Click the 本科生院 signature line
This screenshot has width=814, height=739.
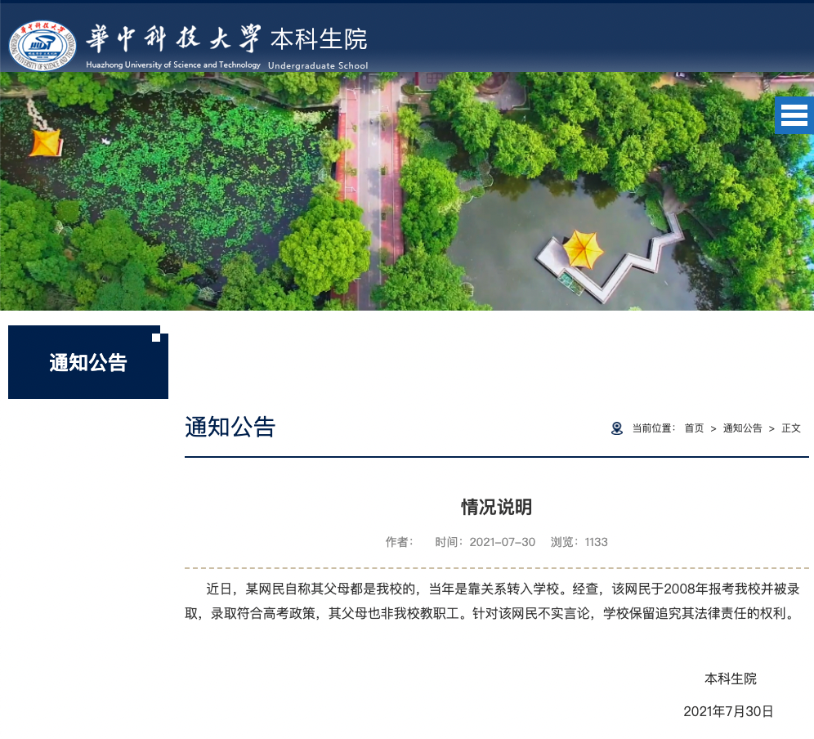pos(731,679)
